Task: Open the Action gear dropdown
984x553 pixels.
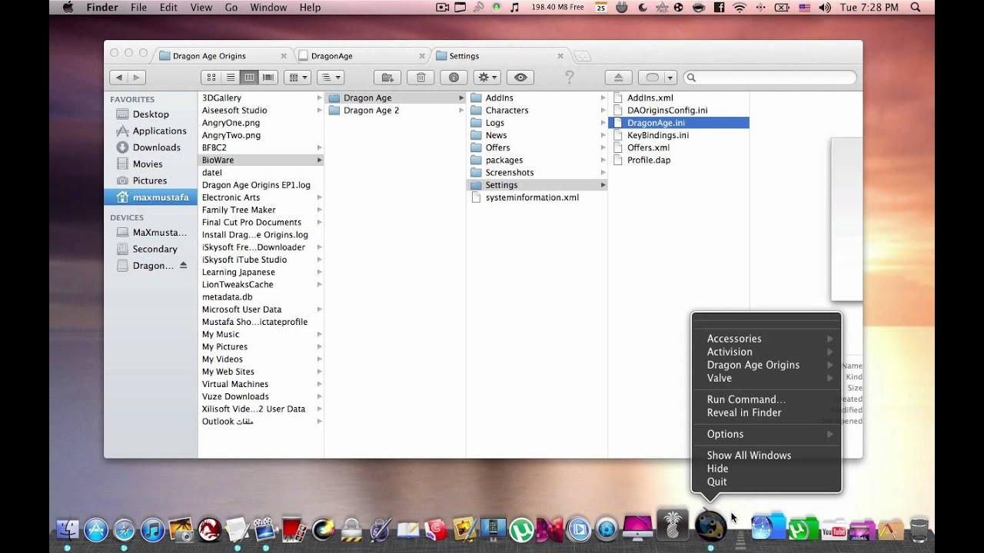Action: (487, 78)
